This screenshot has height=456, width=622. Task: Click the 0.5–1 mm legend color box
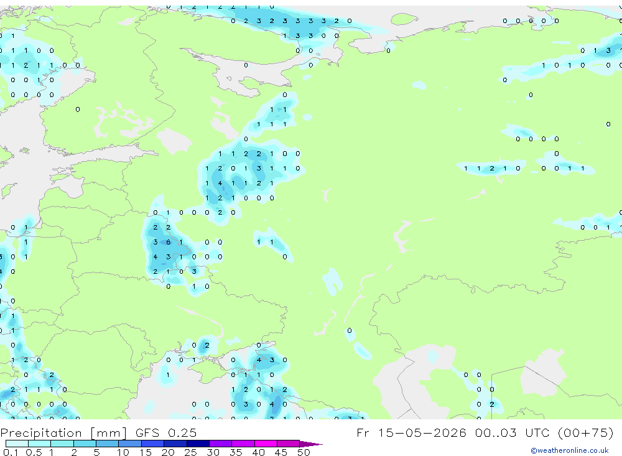pyautogui.click(x=39, y=444)
